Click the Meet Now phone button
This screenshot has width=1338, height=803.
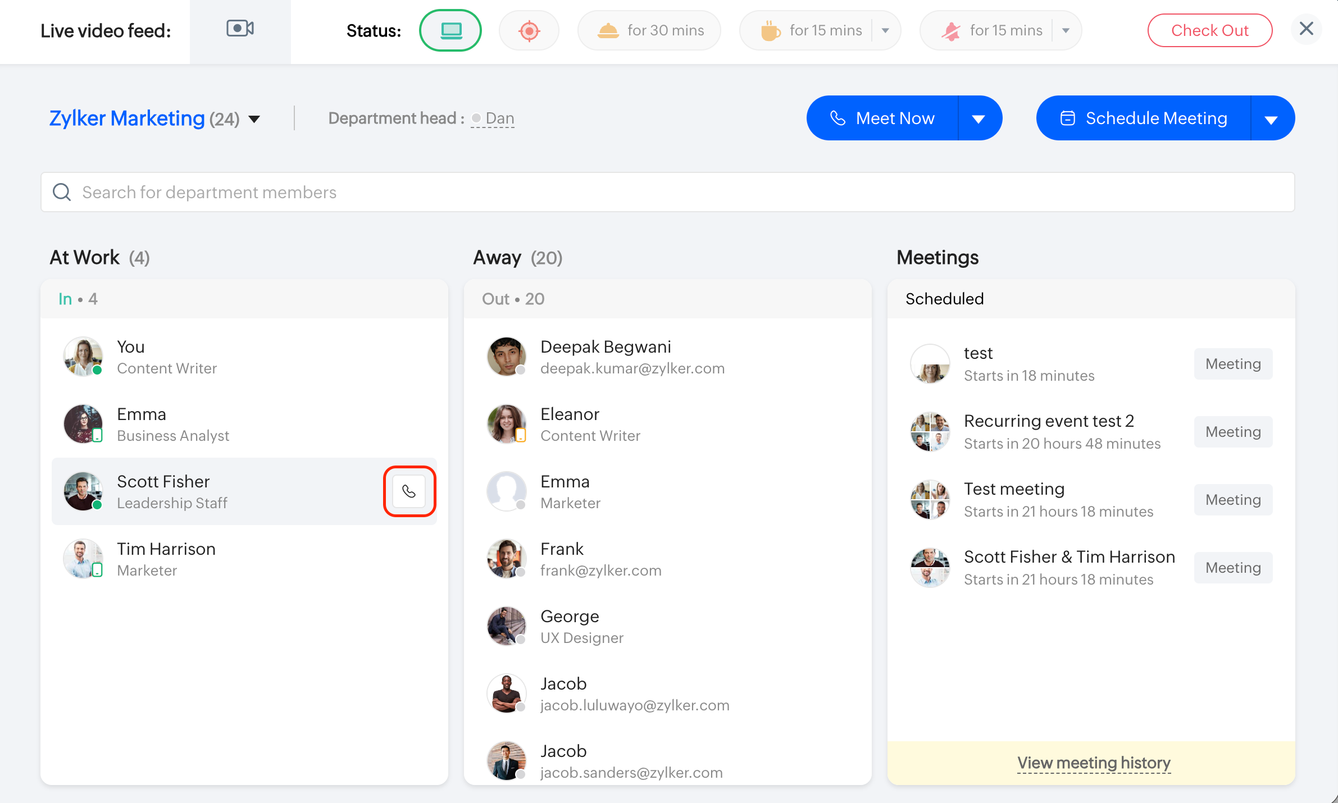(x=882, y=118)
